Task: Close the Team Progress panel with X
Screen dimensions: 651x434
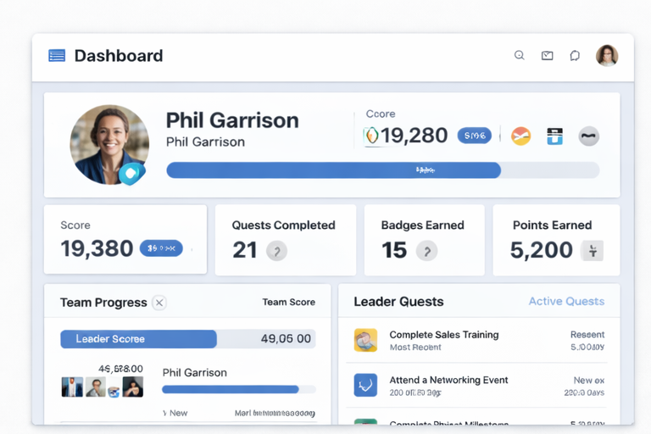Action: (x=159, y=303)
